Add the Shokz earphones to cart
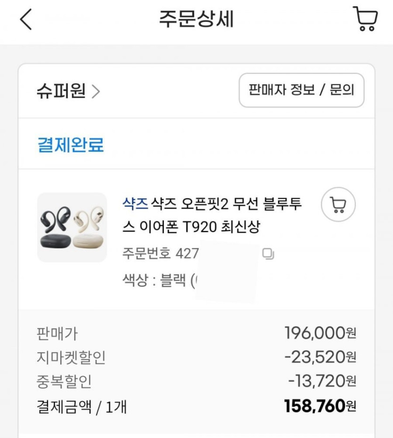 click(338, 205)
